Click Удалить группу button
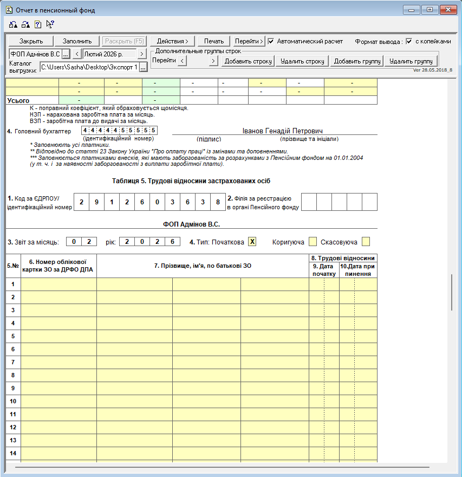 pos(411,61)
